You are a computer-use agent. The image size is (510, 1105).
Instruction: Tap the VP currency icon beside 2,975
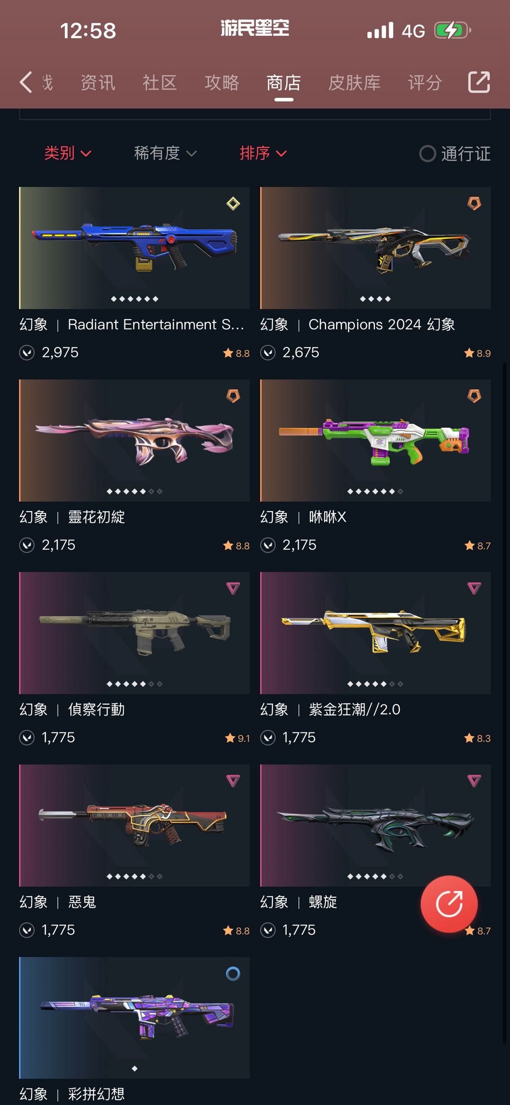click(x=27, y=353)
